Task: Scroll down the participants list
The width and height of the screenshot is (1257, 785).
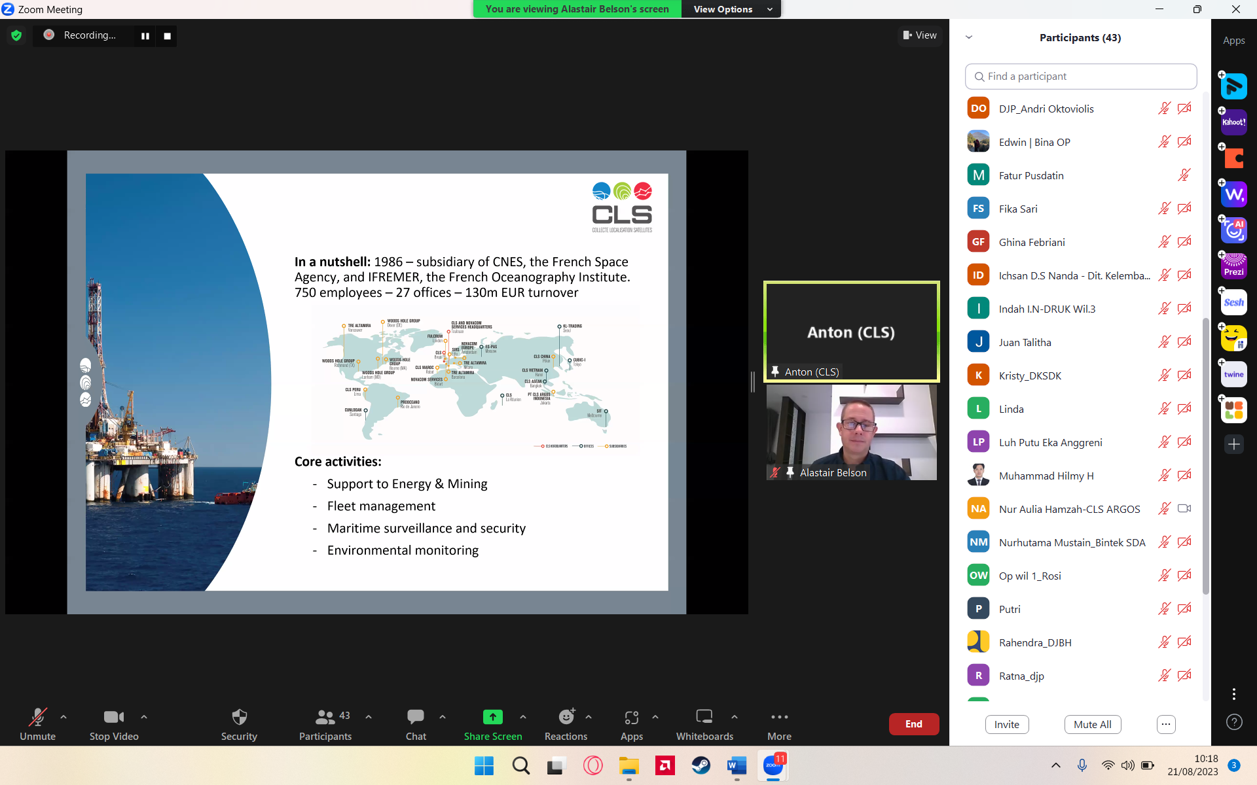Action: coord(1207,678)
